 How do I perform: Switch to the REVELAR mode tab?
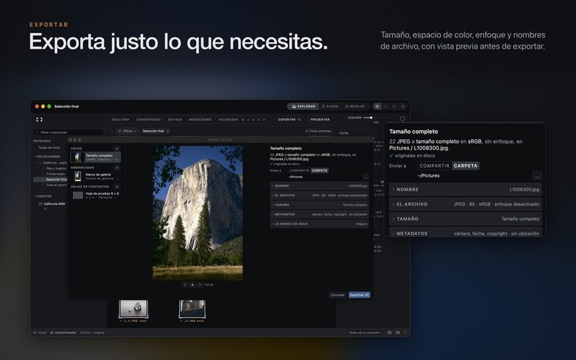[x=354, y=107]
